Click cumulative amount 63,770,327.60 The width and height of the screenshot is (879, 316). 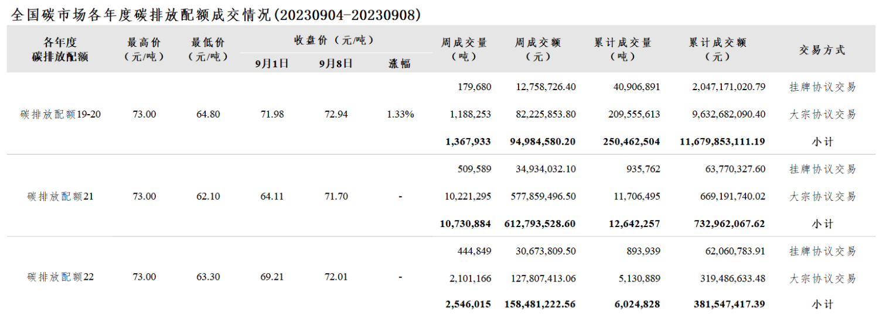tap(735, 169)
